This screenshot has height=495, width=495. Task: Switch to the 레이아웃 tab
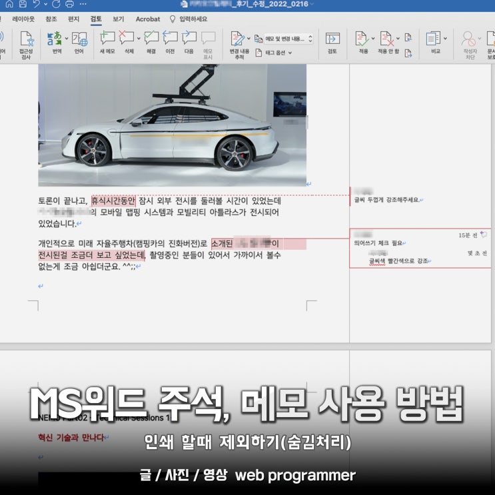(23, 19)
